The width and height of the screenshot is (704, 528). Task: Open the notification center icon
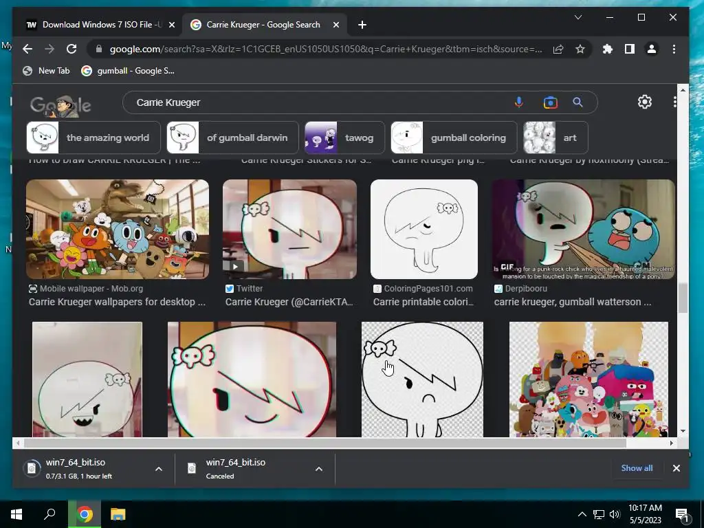(682, 515)
